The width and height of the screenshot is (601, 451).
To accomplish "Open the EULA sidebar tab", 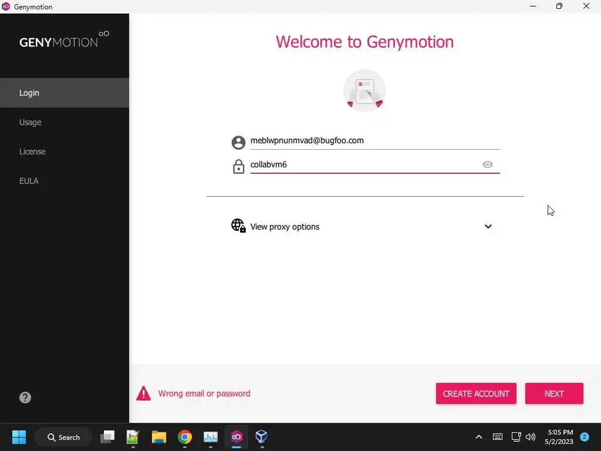I will click(x=65, y=181).
